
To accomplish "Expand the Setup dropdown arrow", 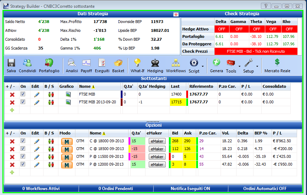I will pos(257,66).
